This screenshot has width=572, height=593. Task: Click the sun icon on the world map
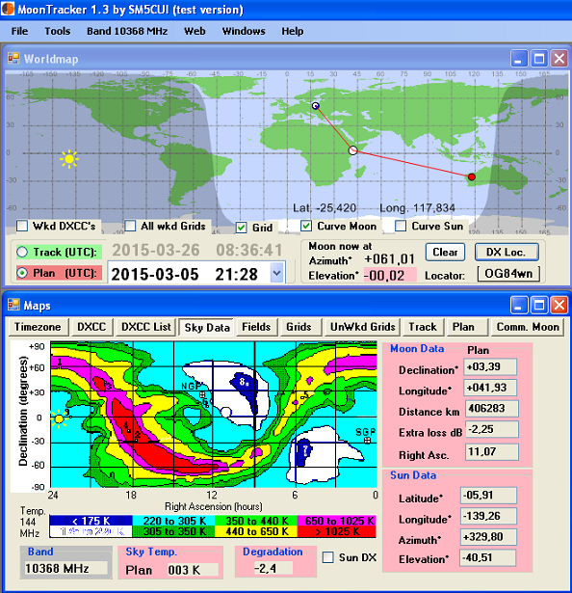pos(69,159)
